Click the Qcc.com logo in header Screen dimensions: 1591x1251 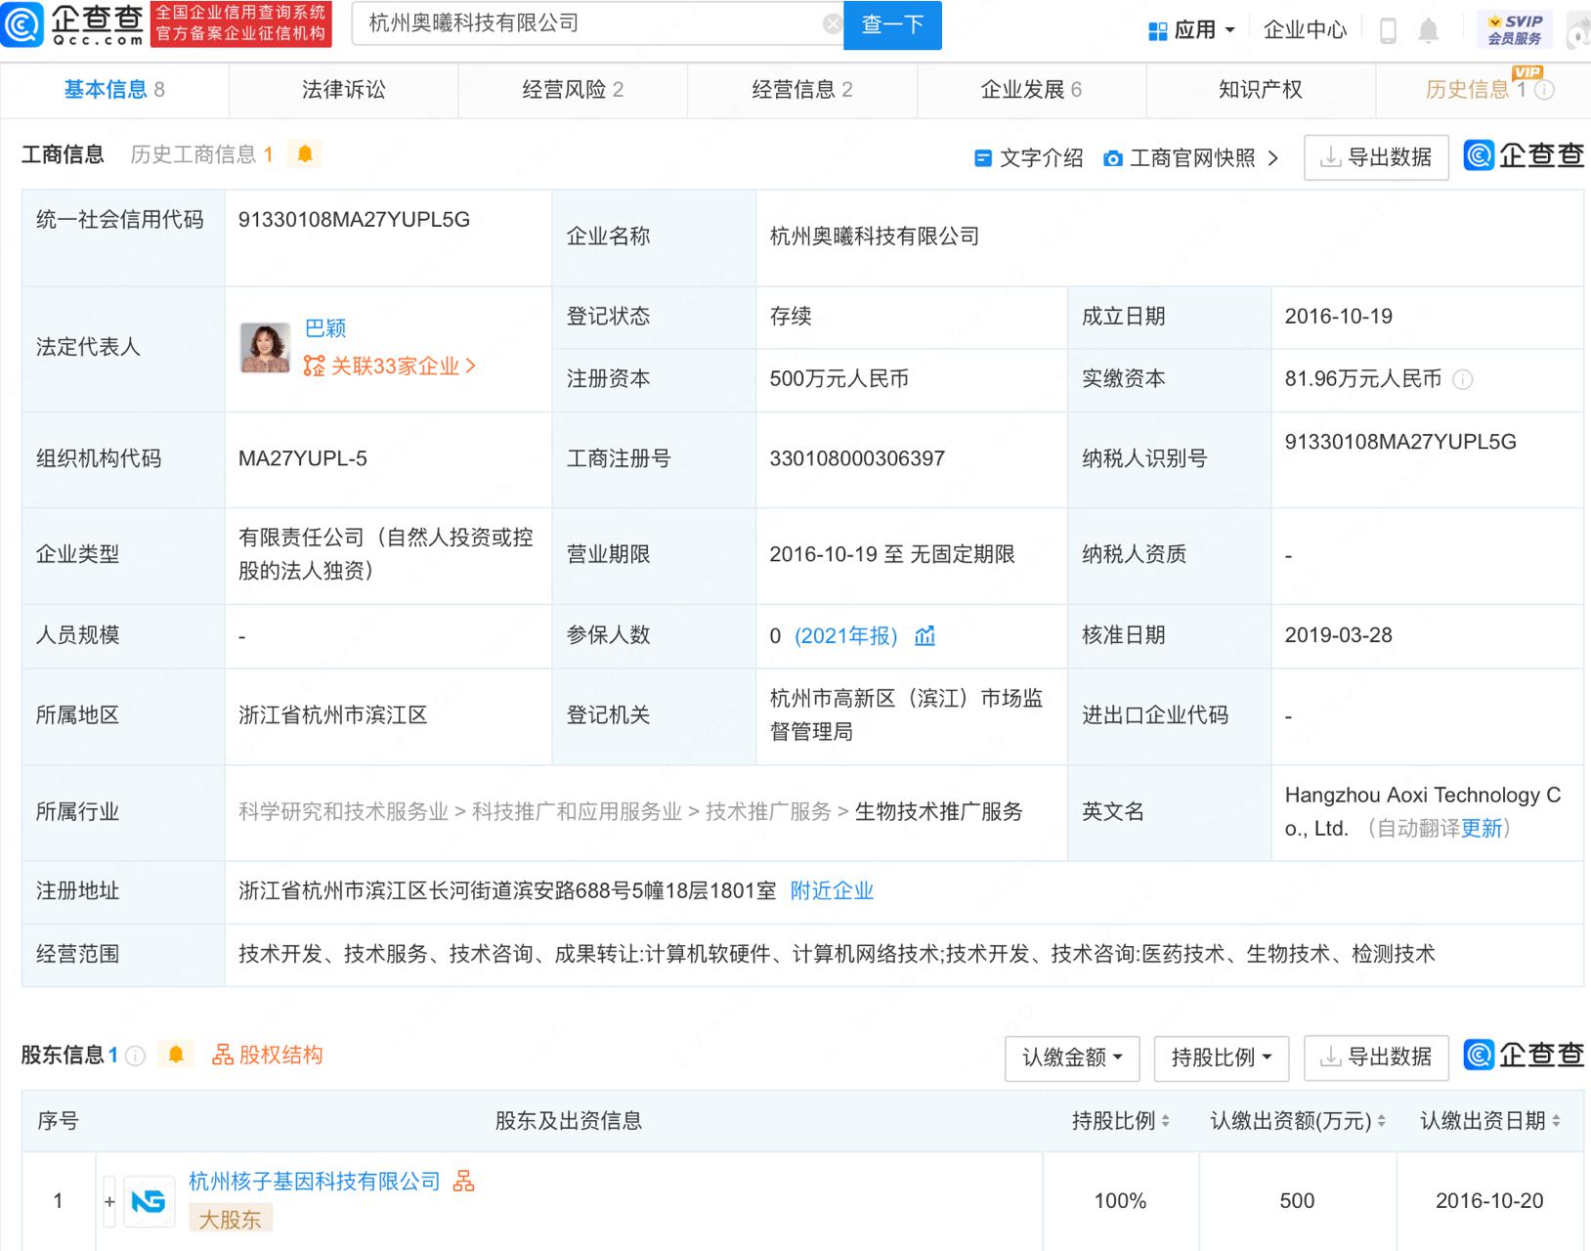point(72,24)
